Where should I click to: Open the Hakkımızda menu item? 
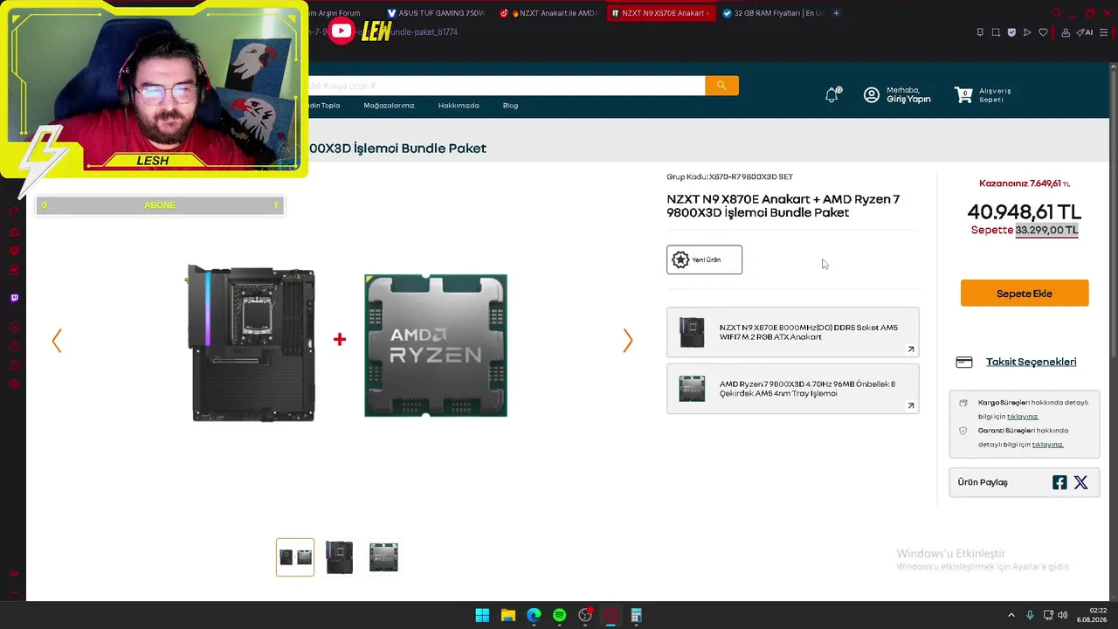(x=459, y=106)
